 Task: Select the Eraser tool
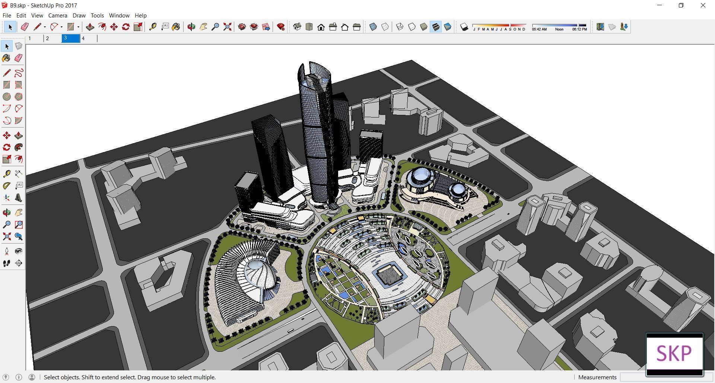tap(25, 27)
